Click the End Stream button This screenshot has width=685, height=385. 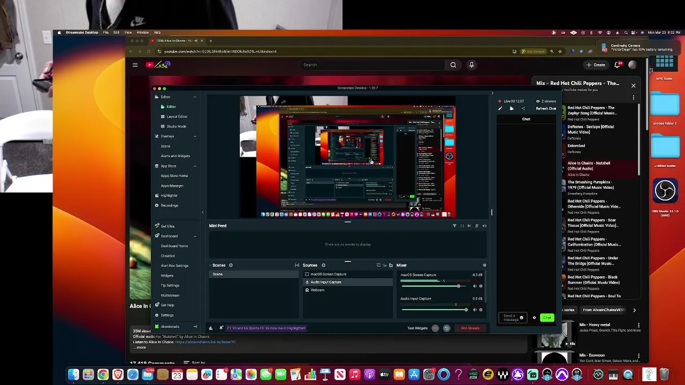point(470,328)
